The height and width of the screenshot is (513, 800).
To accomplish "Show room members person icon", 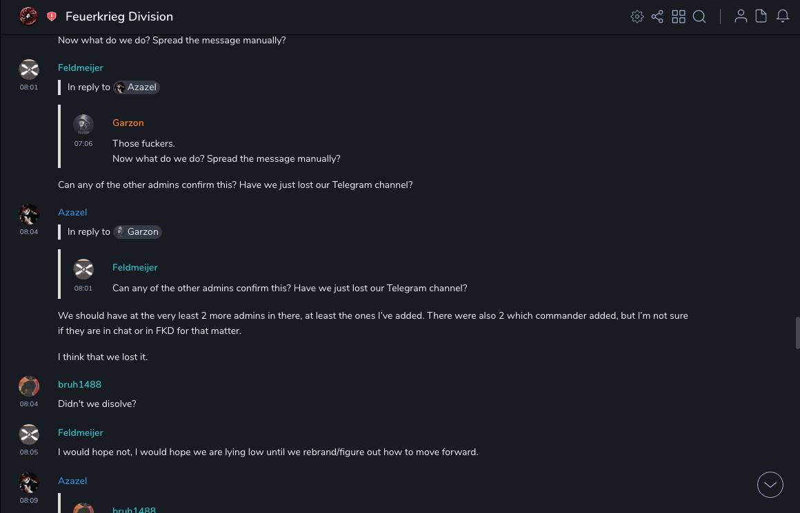I will click(x=741, y=17).
